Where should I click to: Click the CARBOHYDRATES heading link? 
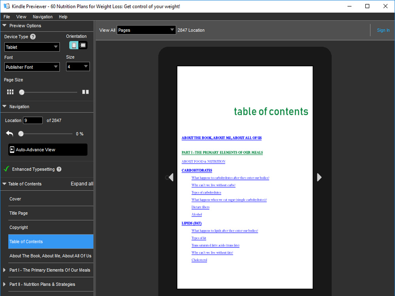point(197,170)
